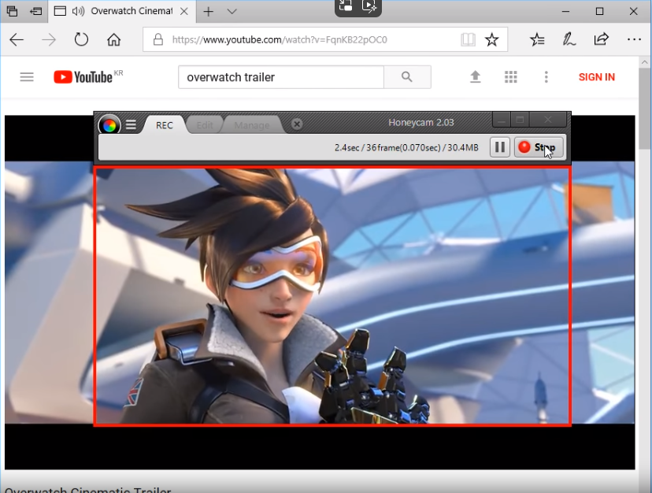Click the Honeycam color wheel logo
This screenshot has width=652, height=493.
[x=109, y=125]
